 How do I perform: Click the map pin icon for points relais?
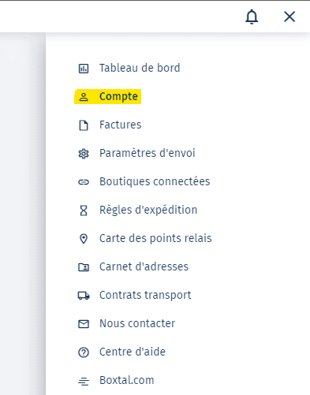tap(84, 239)
